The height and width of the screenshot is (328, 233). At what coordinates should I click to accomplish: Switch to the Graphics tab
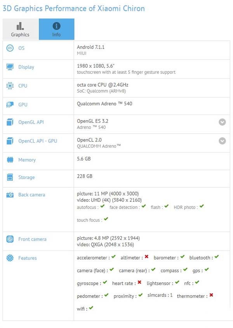click(x=20, y=29)
